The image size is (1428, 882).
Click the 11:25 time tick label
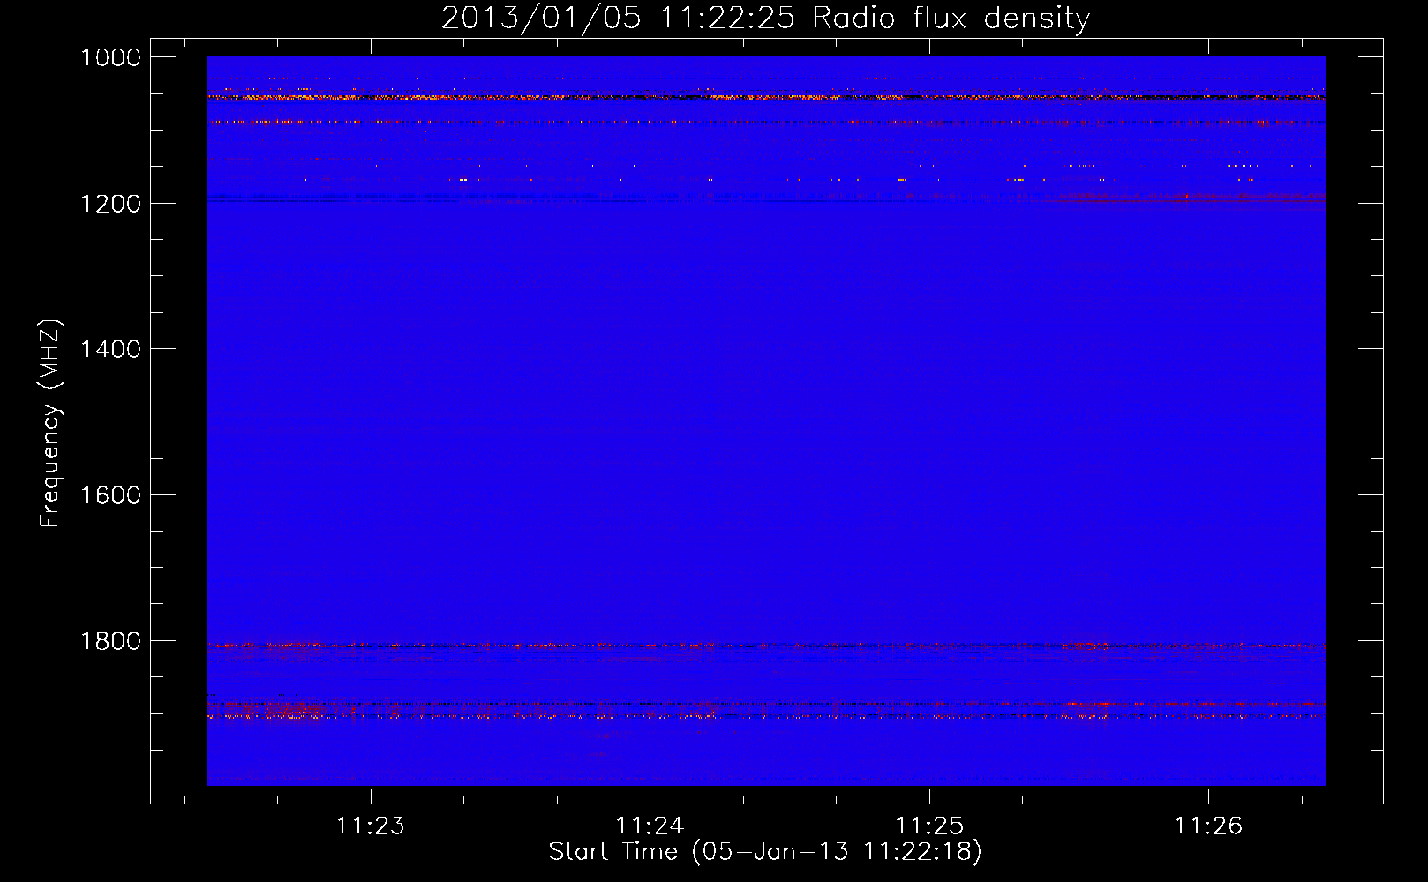coord(929,826)
